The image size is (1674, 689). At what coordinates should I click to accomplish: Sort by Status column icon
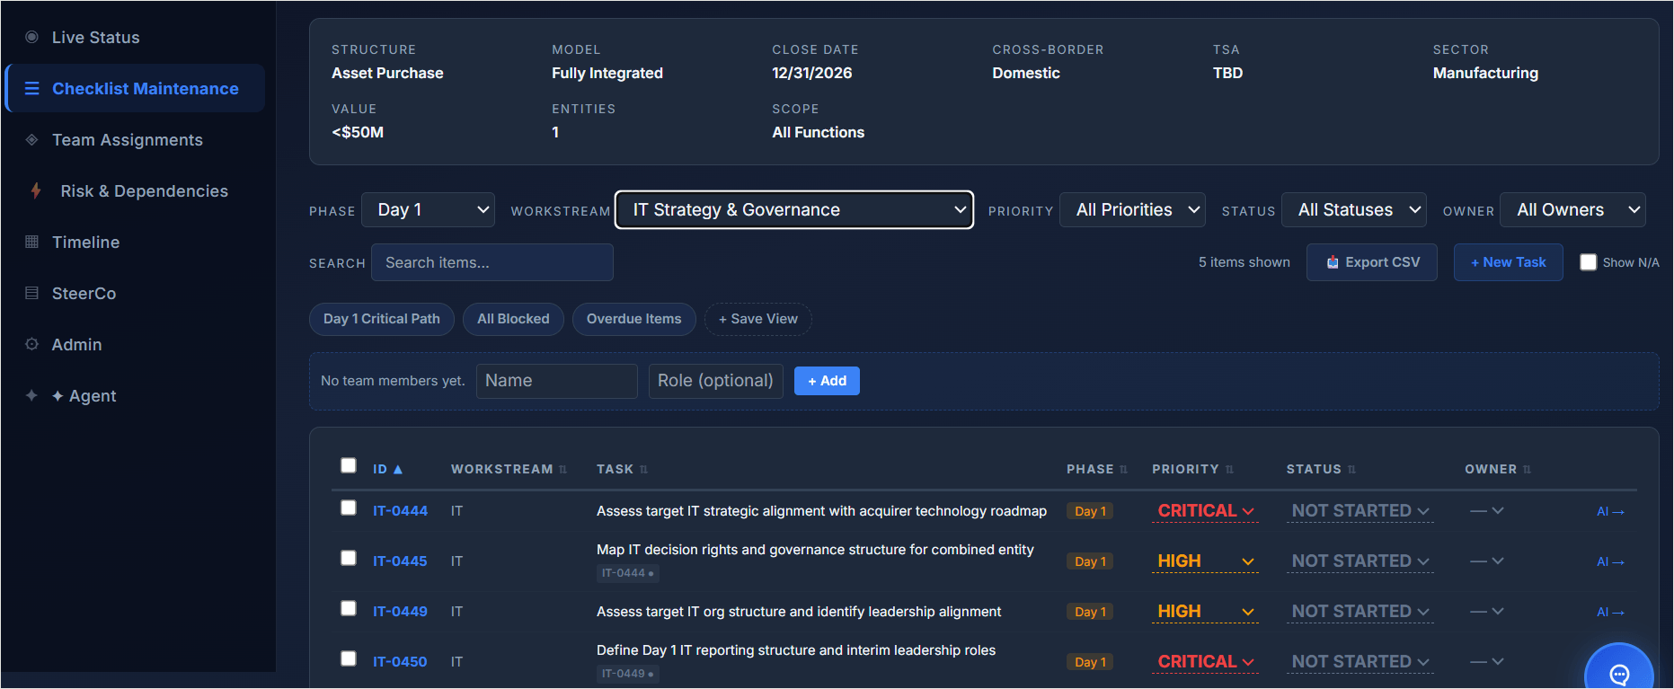point(1351,469)
